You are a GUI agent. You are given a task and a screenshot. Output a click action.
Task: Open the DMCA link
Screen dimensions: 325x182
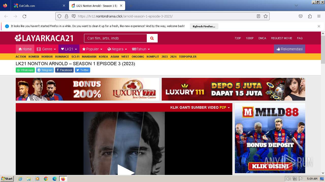tap(262, 38)
